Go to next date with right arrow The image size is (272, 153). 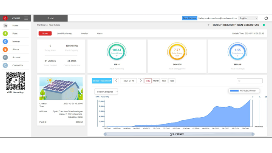point(141,81)
